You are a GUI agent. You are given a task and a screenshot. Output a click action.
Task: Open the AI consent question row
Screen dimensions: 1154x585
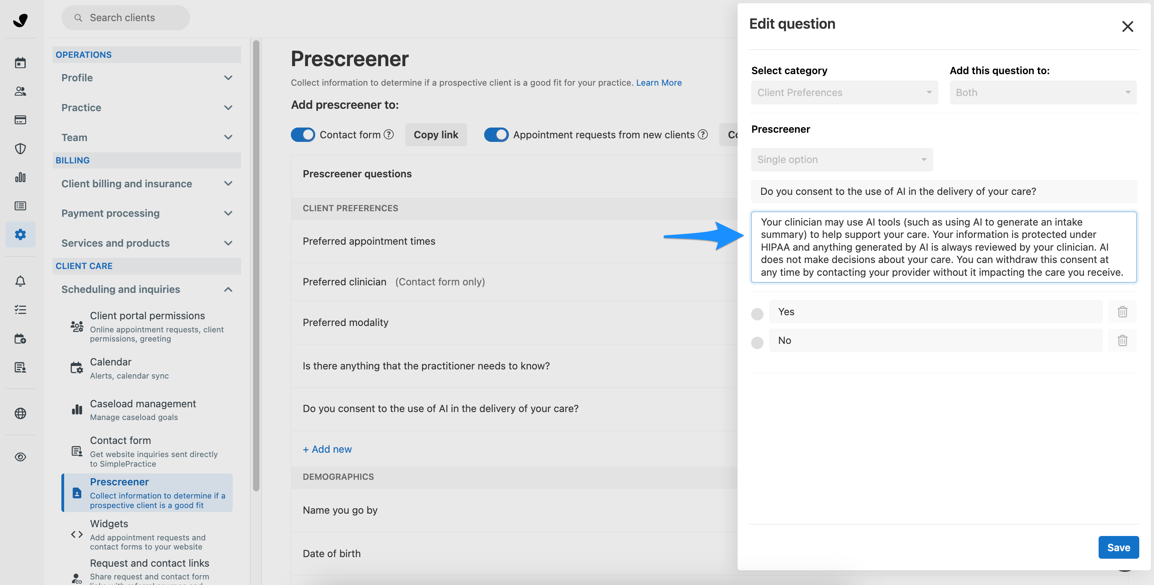[514, 408]
